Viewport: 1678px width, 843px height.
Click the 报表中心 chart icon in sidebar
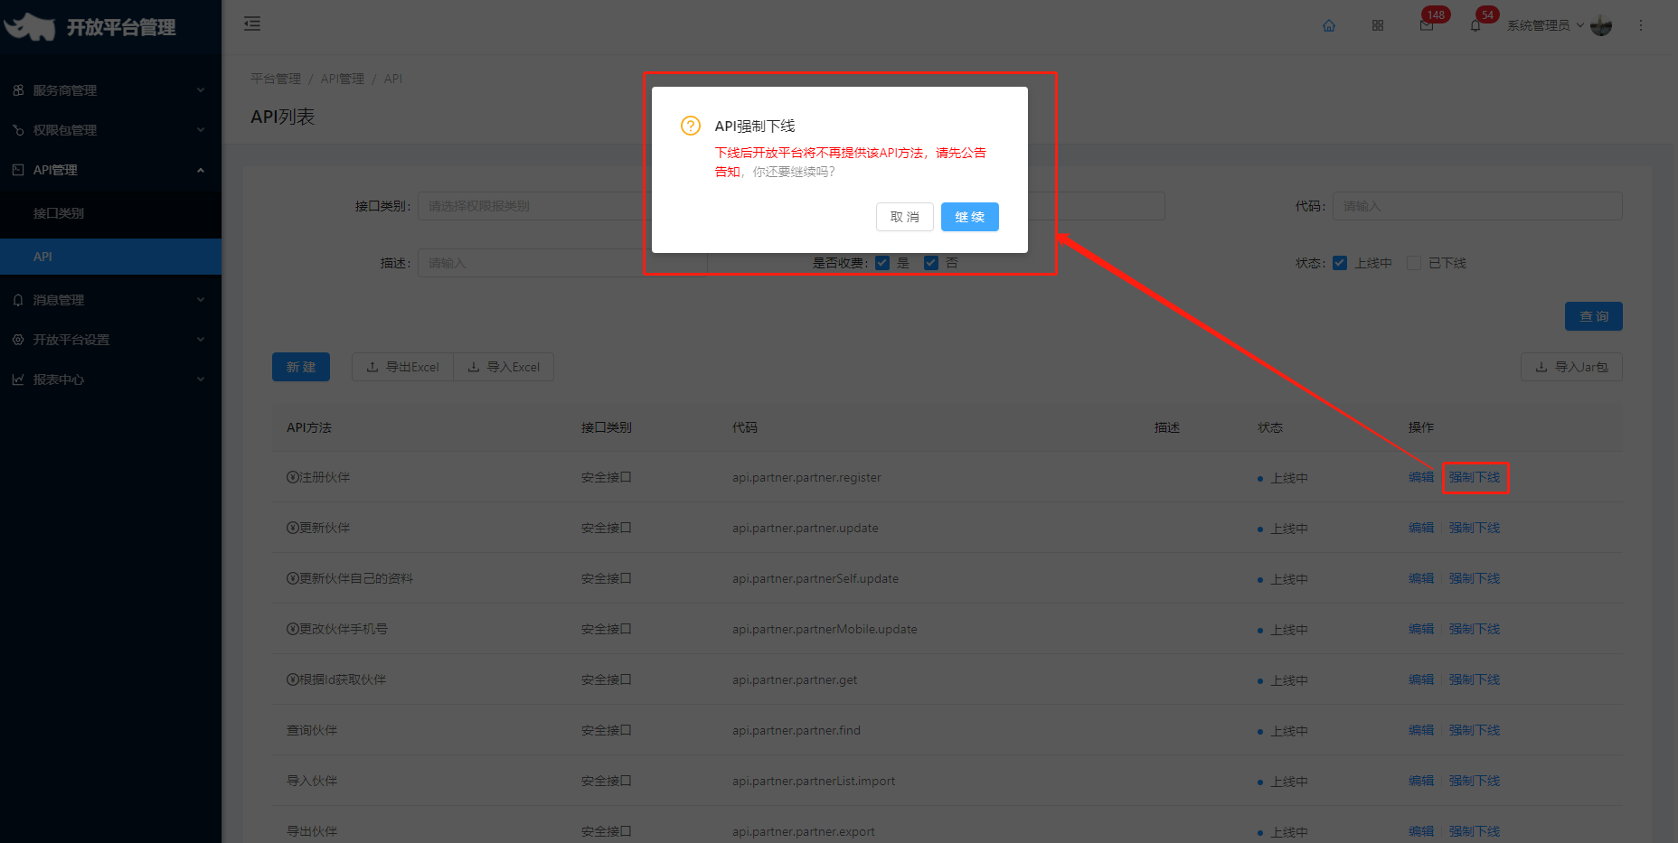tap(18, 379)
